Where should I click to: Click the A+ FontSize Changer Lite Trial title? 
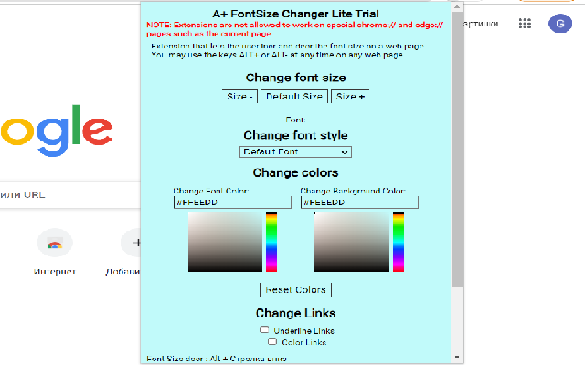(295, 15)
